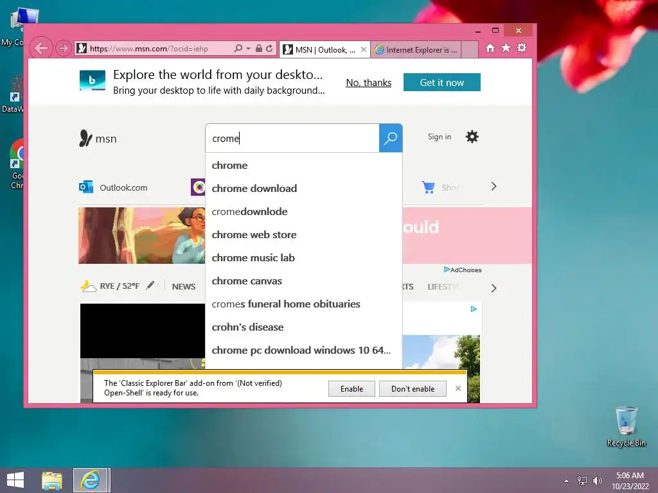Open the address bar dropdown arrow

coord(248,49)
